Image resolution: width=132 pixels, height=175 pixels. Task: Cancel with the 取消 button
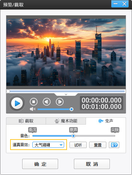92,164
